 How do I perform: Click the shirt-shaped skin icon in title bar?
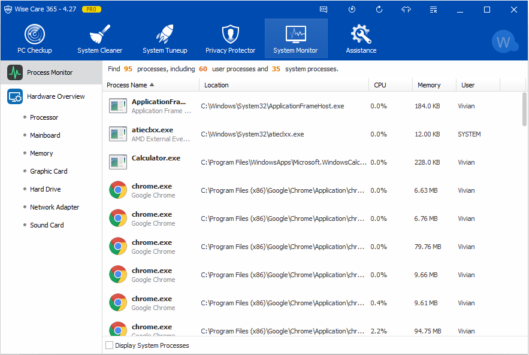pyautogui.click(x=406, y=10)
